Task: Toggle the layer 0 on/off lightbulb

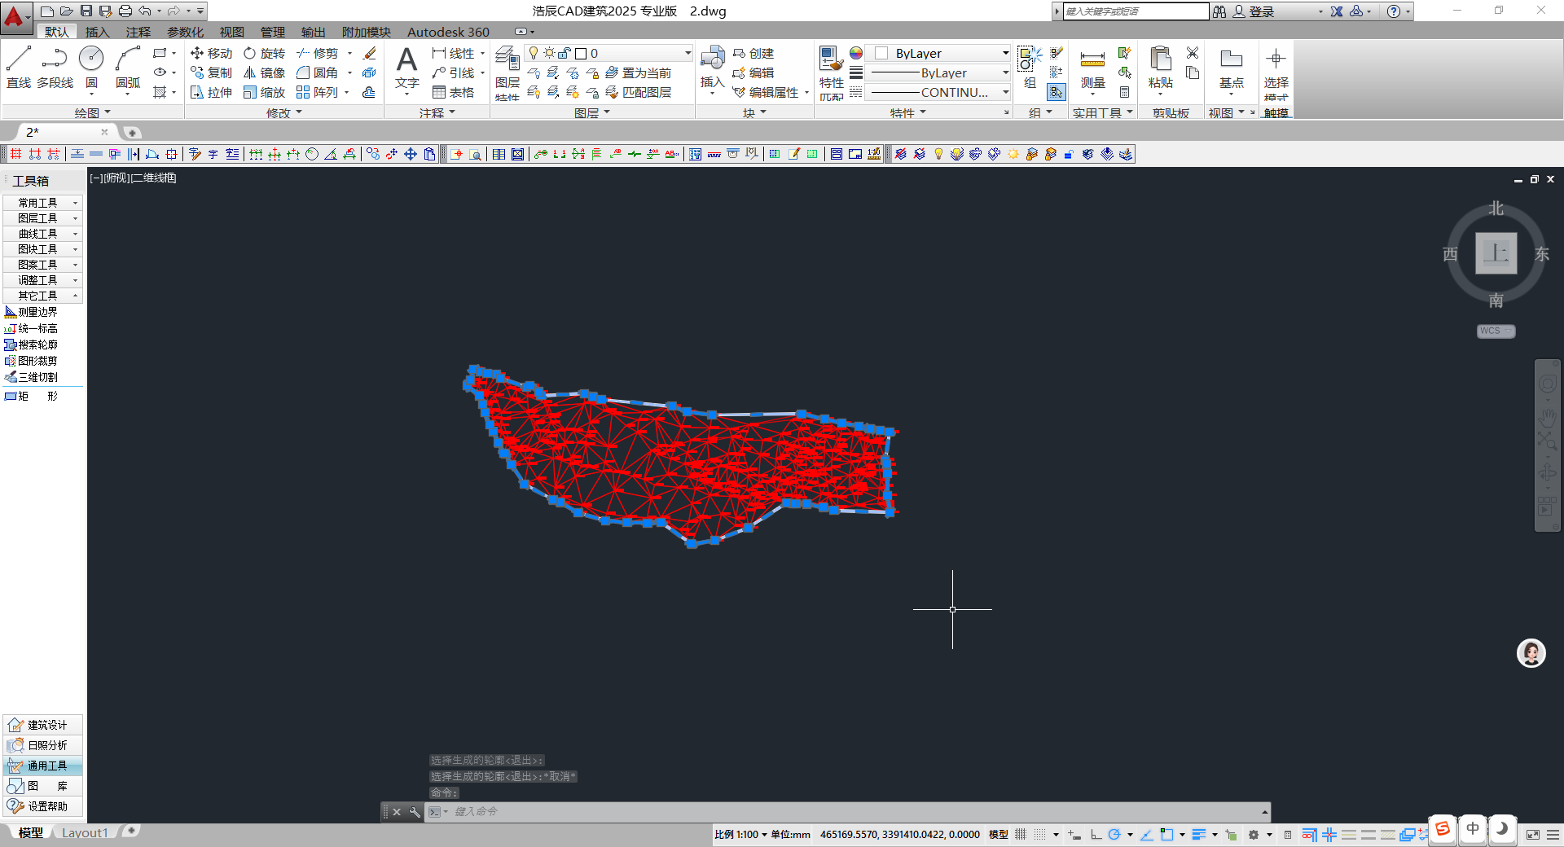Action: point(534,53)
